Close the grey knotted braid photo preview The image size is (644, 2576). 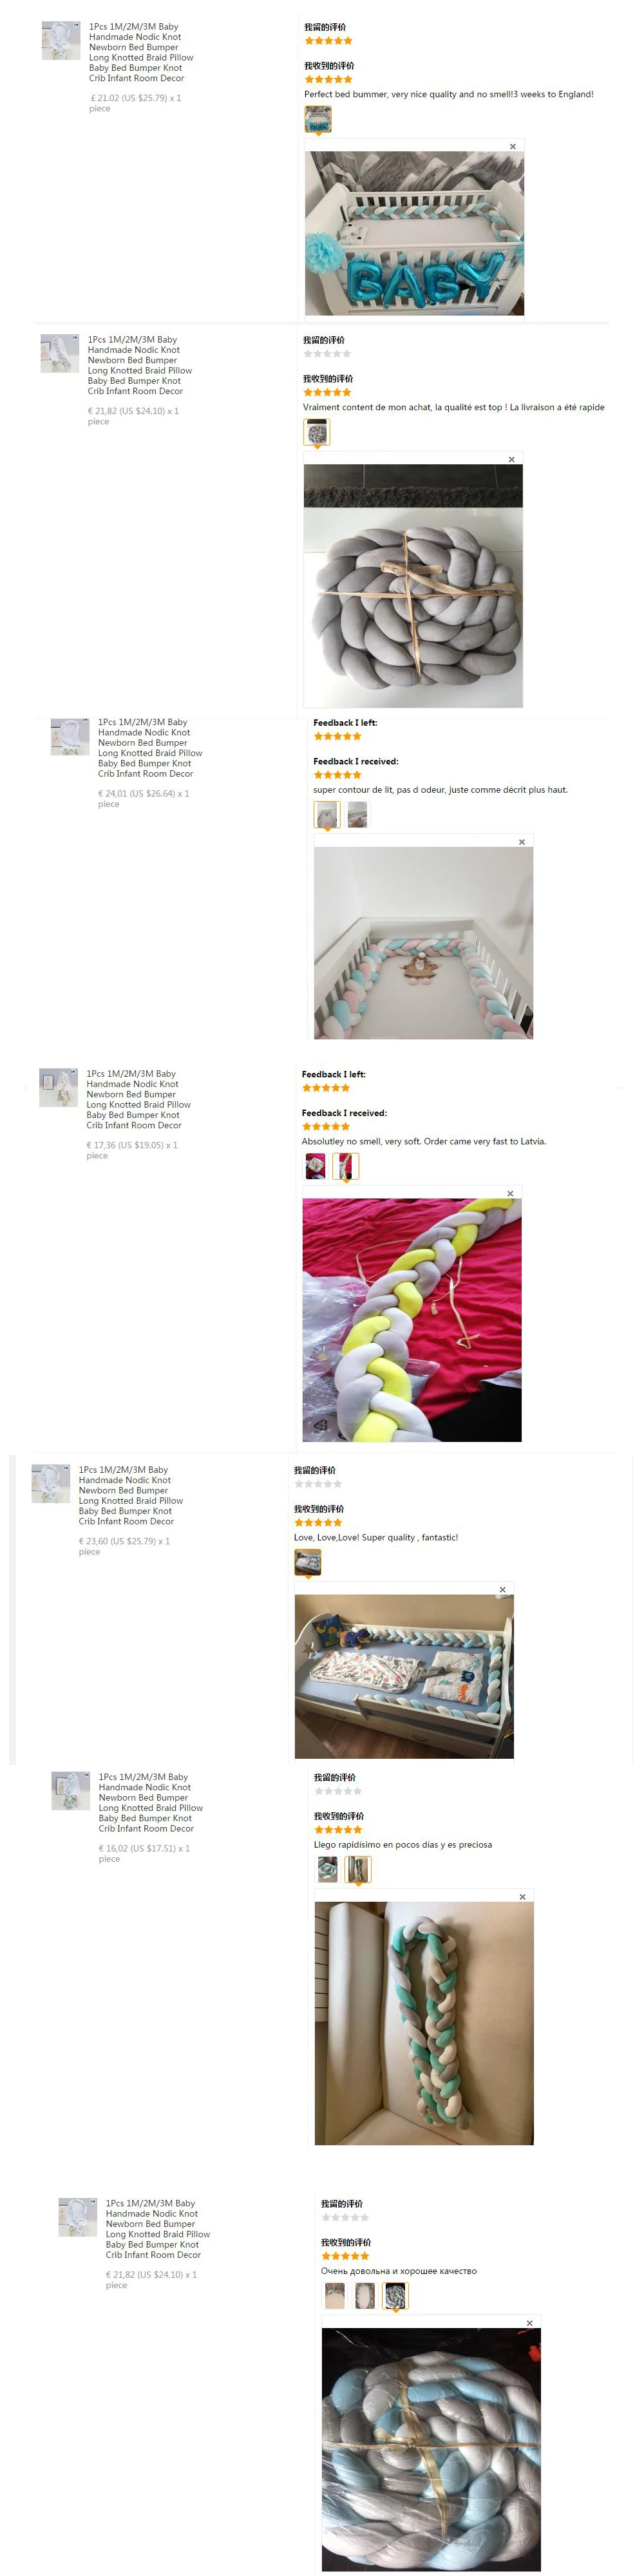[x=511, y=459]
